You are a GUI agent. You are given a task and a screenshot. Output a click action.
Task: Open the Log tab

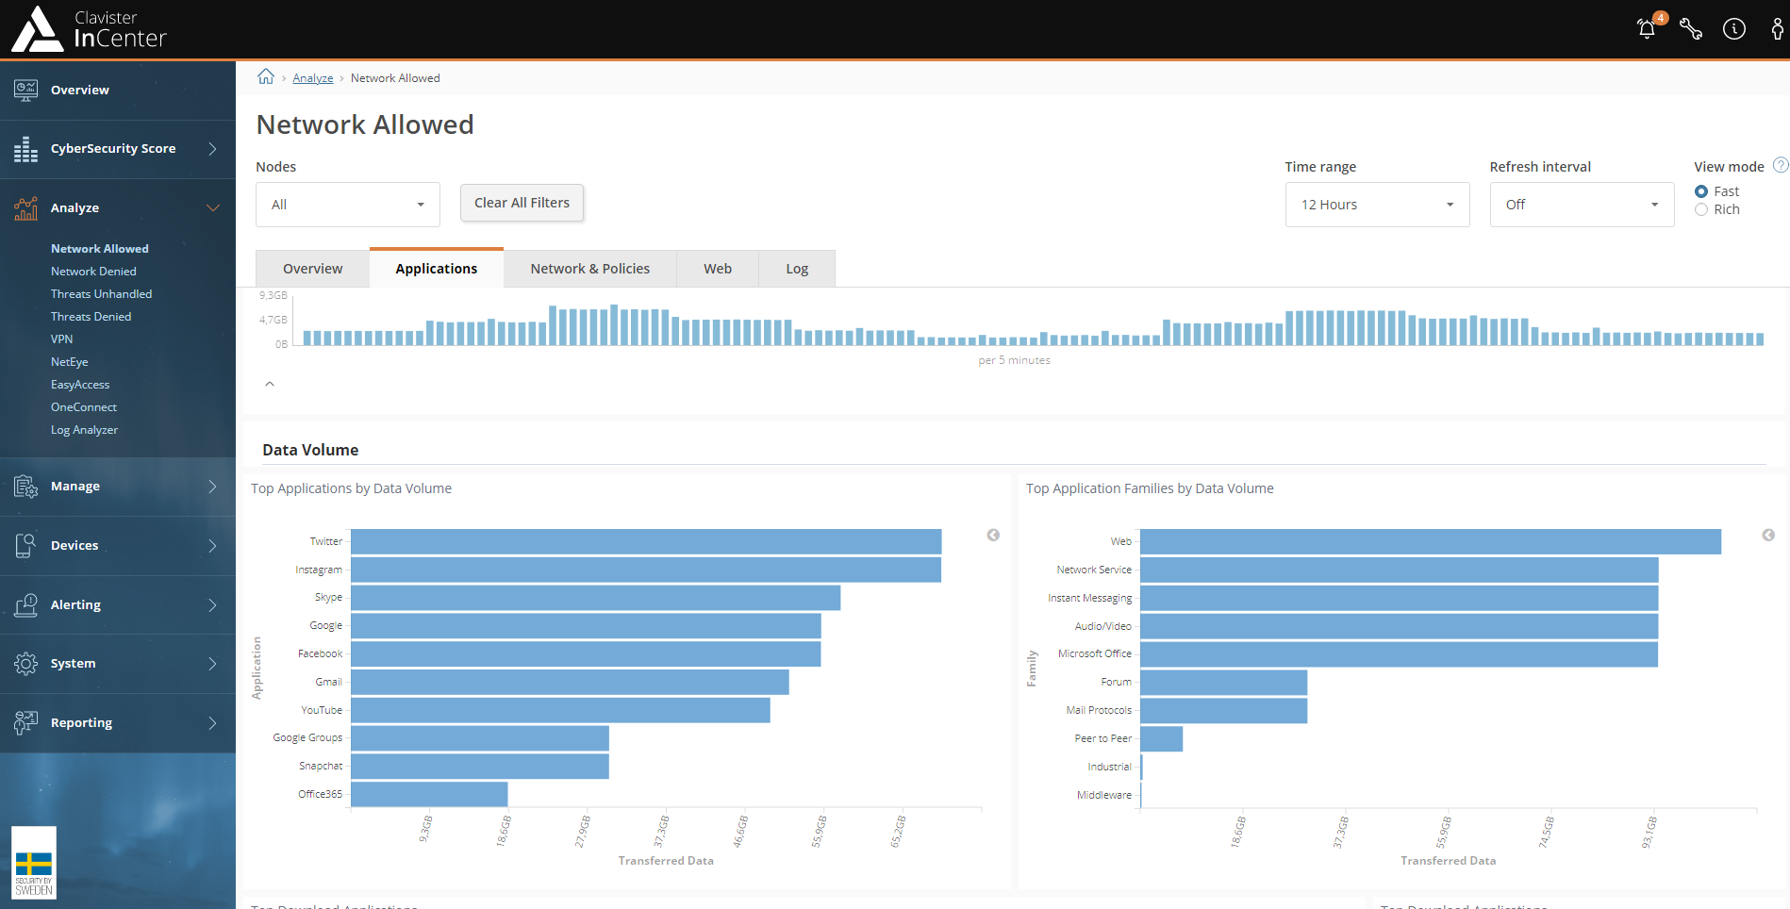(797, 269)
